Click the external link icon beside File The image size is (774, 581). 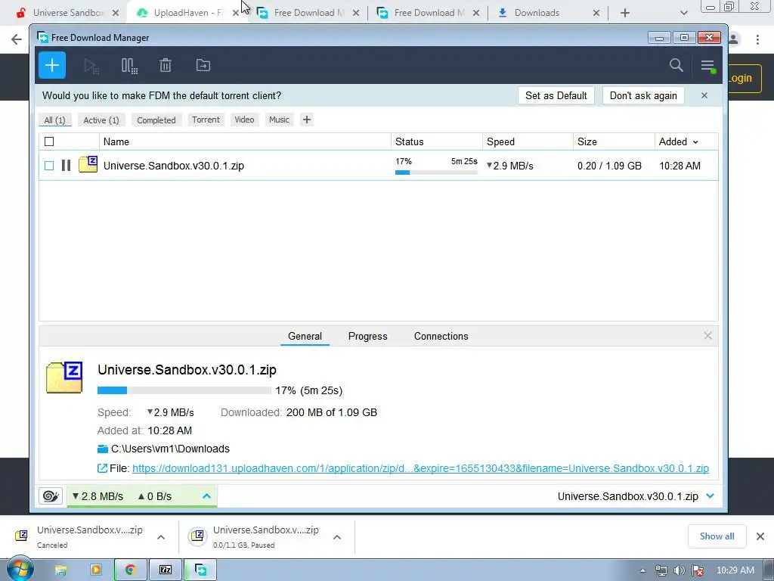[x=102, y=468]
